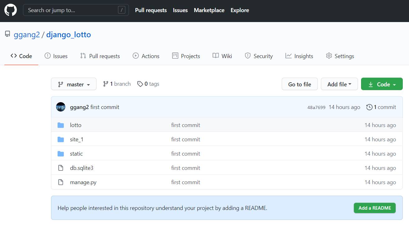Click the folder icon for site_1

tap(61, 139)
